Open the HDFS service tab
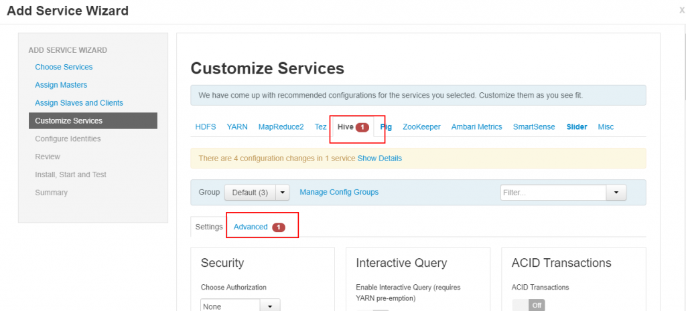The height and width of the screenshot is (311, 686). pyautogui.click(x=206, y=126)
